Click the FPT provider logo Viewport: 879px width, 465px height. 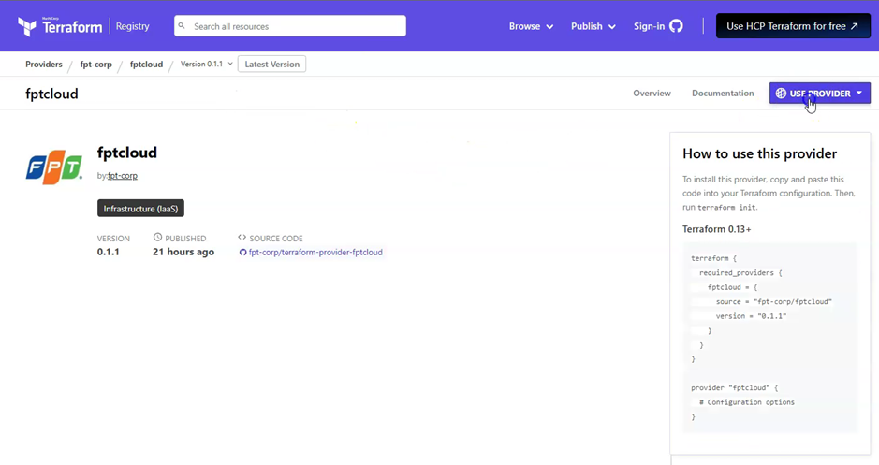point(54,167)
